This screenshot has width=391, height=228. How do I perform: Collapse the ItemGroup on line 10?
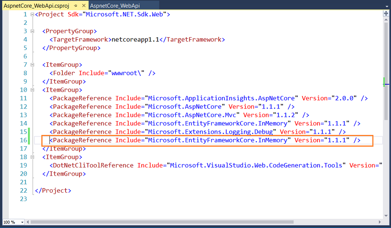[x=32, y=90]
